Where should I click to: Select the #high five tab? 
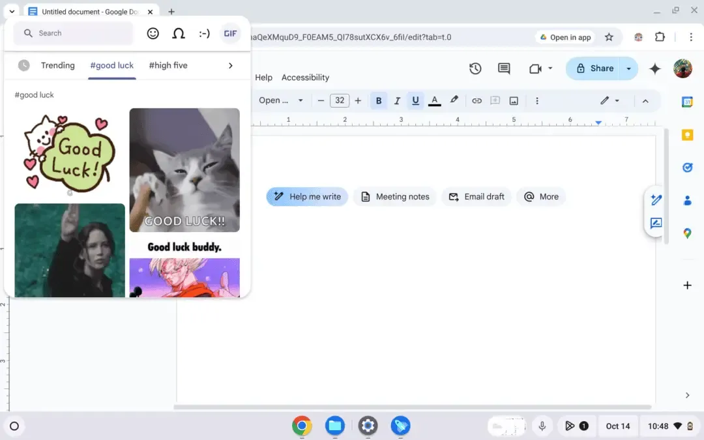(168, 66)
